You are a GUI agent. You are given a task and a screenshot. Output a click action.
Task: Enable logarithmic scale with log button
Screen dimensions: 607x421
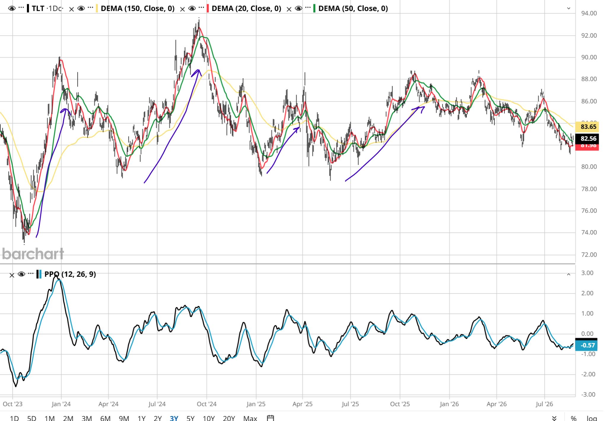(x=592, y=418)
